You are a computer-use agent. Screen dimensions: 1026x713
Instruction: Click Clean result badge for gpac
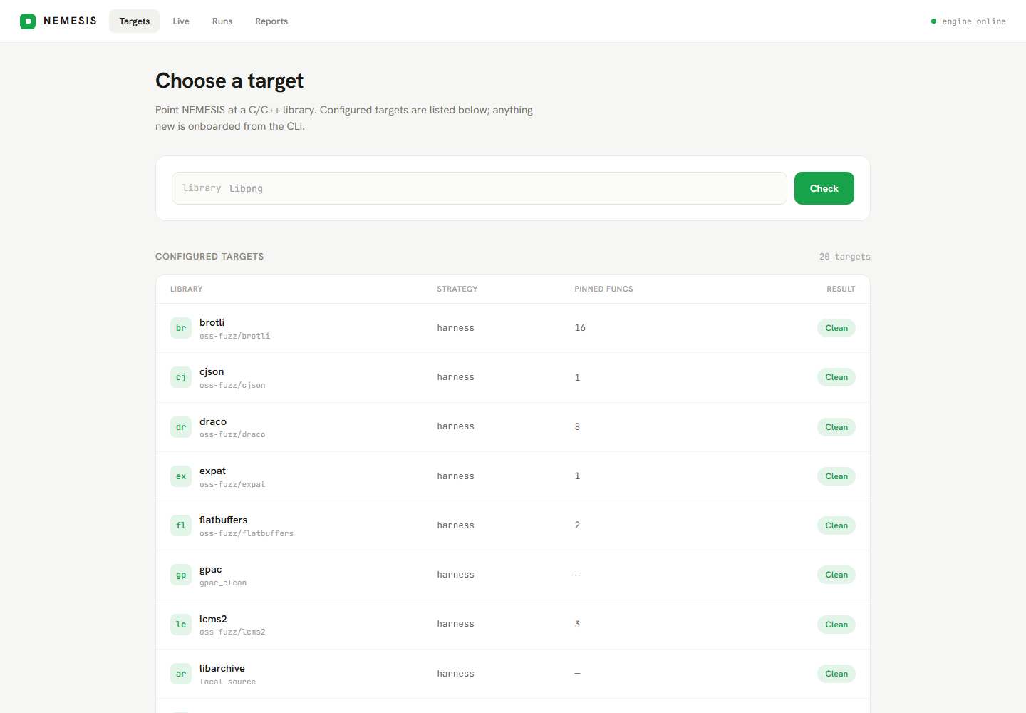[836, 575]
